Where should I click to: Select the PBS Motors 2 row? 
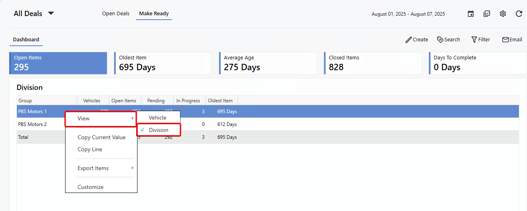[x=33, y=124]
